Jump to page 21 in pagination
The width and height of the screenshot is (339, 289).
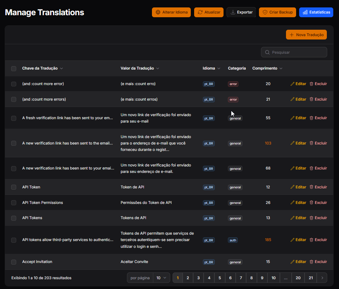(310, 278)
